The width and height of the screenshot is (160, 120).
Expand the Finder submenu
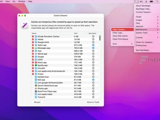[x=147, y=17]
